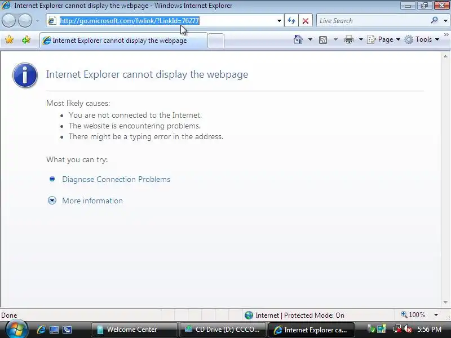Click the green-check tray icon
The image size is (451, 338).
372,329
